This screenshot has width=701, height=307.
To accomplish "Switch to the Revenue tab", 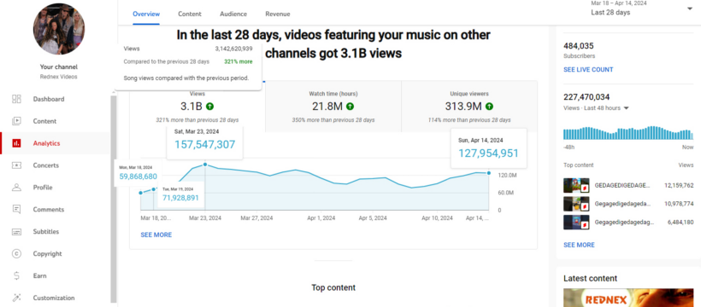I will click(278, 14).
